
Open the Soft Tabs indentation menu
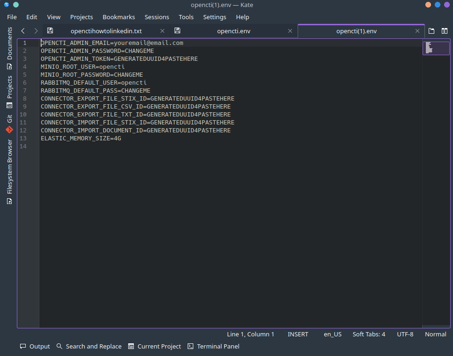368,334
